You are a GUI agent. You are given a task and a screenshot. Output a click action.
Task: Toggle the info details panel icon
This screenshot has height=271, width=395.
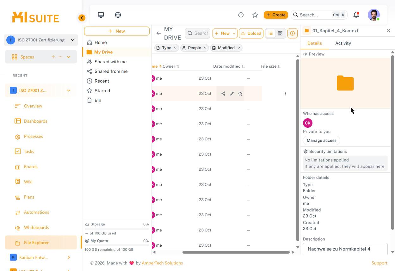[x=293, y=33]
